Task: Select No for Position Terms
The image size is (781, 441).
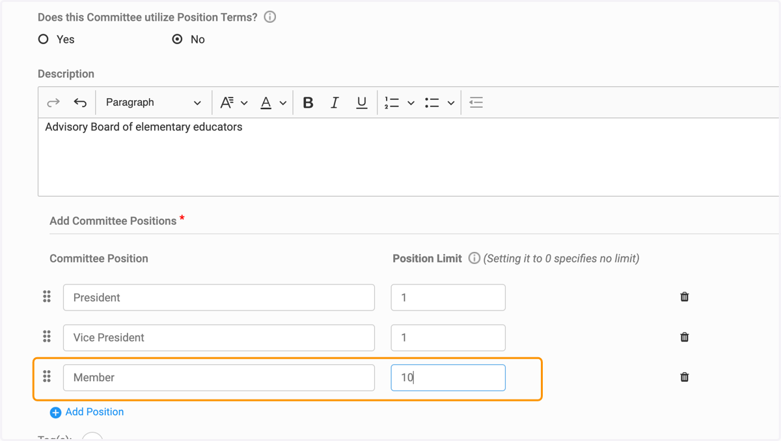Action: [x=177, y=40]
